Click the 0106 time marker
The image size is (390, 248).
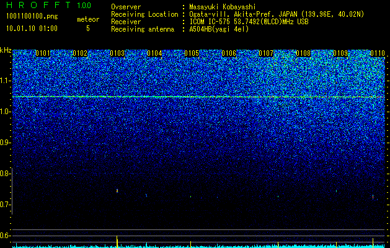(229, 53)
